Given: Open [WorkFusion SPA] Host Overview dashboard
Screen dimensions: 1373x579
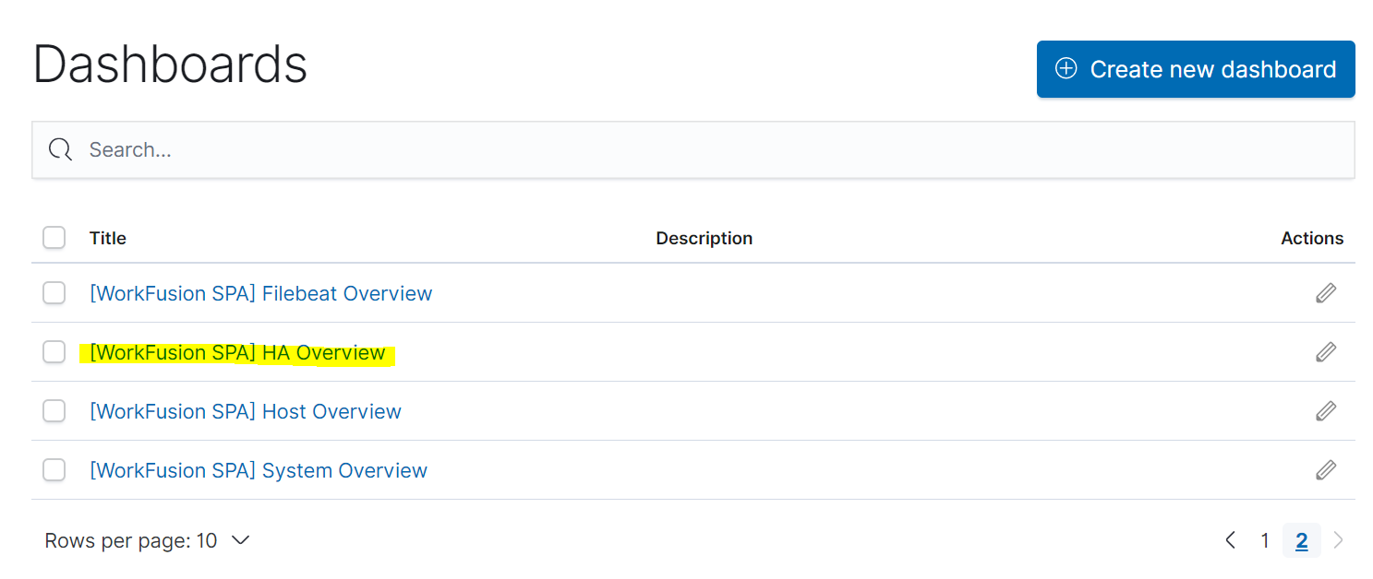Looking at the screenshot, I should pyautogui.click(x=246, y=411).
